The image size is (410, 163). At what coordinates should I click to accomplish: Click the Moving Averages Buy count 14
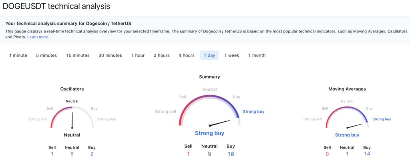367,154
